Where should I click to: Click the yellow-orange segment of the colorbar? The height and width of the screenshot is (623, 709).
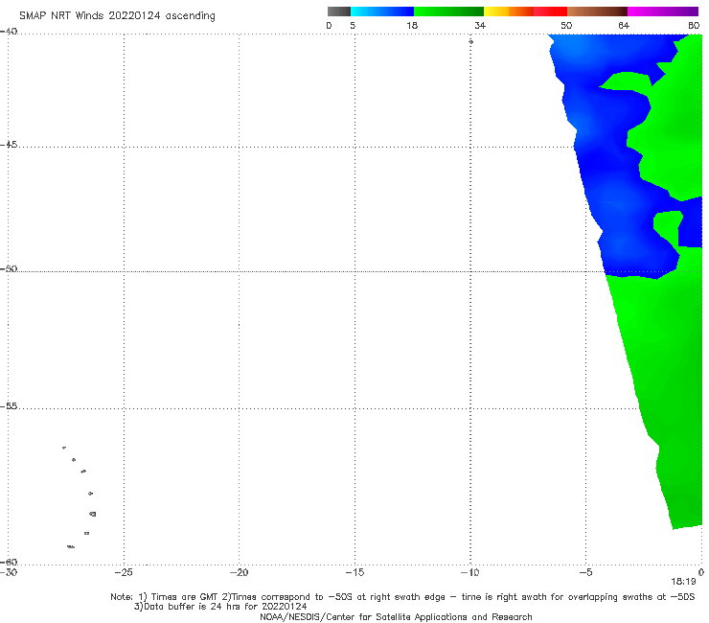point(508,12)
